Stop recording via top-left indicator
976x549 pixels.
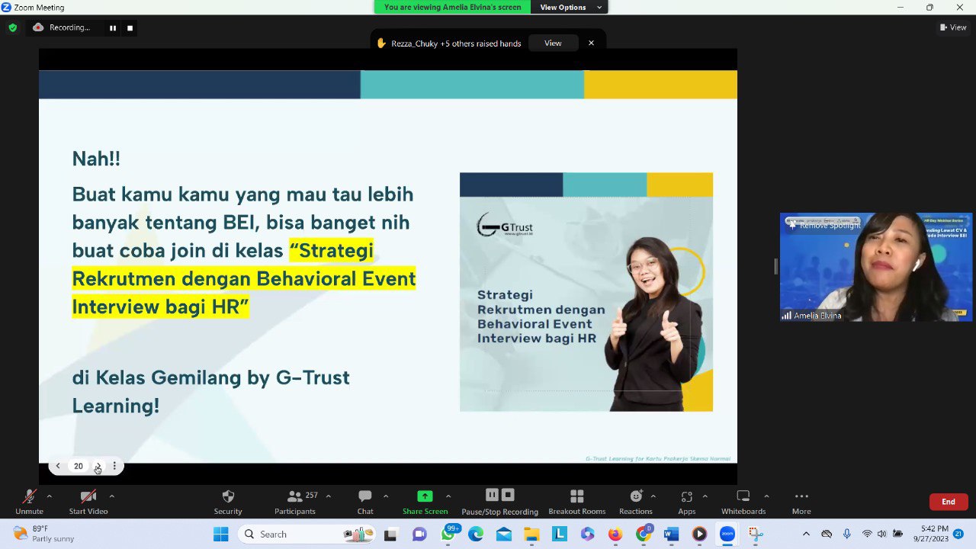(x=130, y=27)
